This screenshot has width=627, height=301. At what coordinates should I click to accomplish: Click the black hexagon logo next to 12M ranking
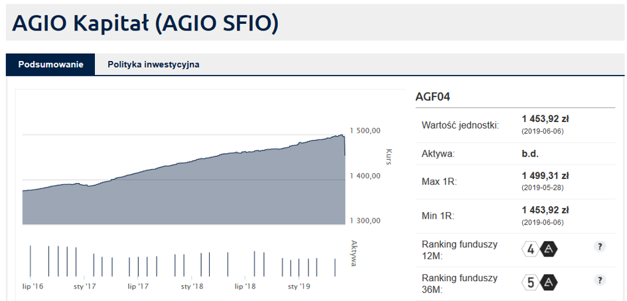[549, 249]
